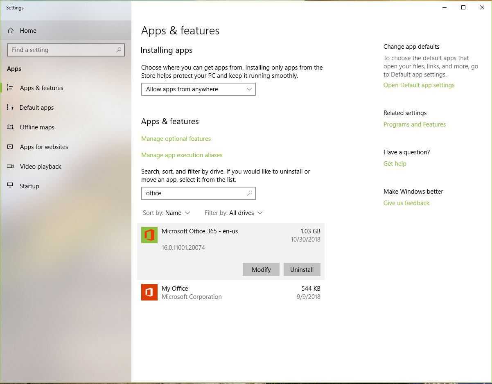Open Manage optional features link
Screen dimensions: 492x384
pyautogui.click(x=176, y=139)
